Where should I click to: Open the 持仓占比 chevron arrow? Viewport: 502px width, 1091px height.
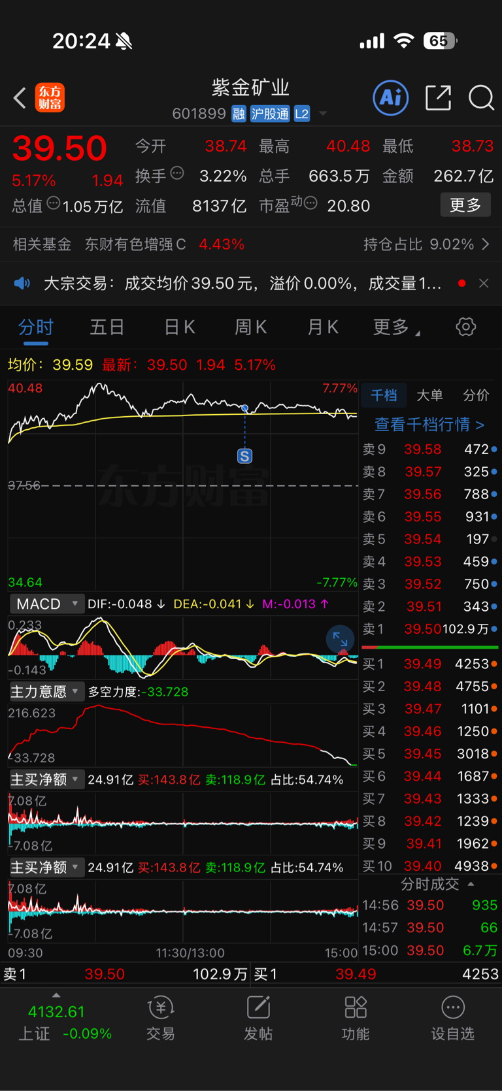(486, 244)
